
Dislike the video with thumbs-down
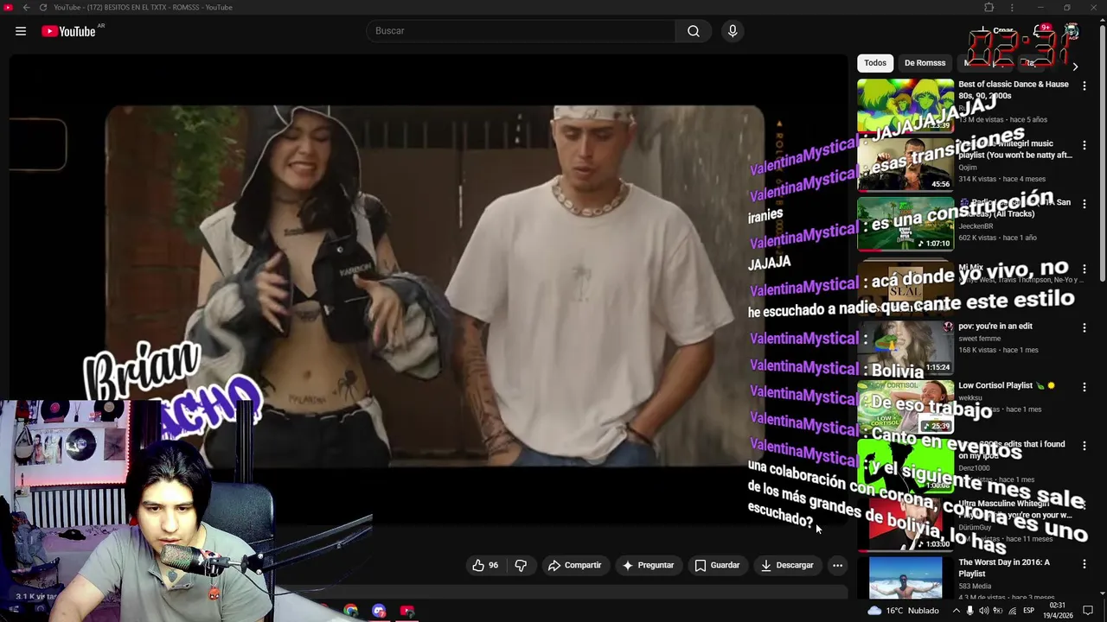[x=521, y=565]
